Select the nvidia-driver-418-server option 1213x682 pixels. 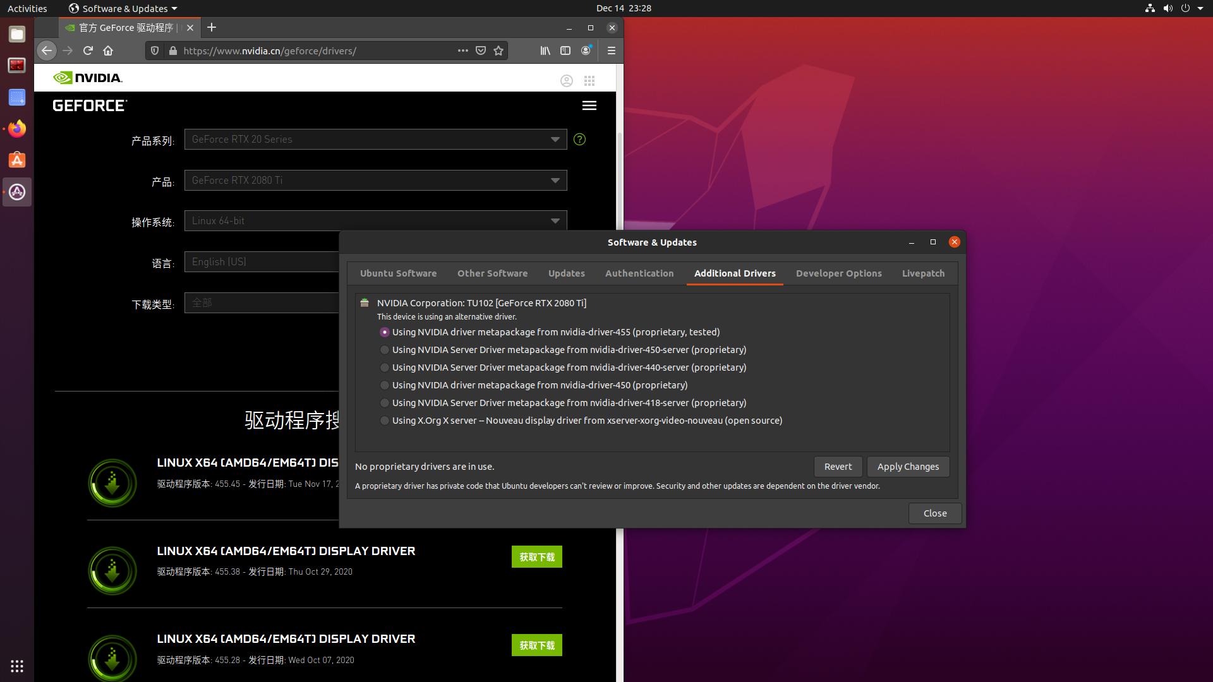pos(384,403)
